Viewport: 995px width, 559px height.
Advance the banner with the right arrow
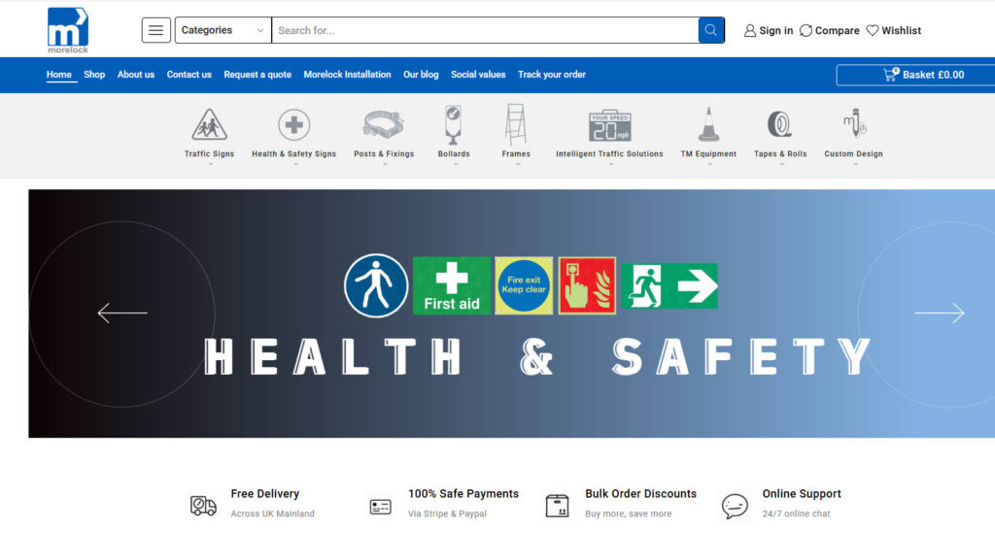click(x=939, y=312)
